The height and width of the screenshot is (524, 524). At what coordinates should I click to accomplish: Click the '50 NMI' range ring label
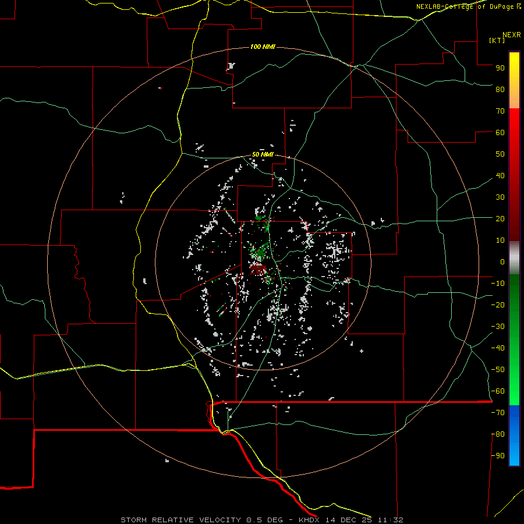(263, 154)
